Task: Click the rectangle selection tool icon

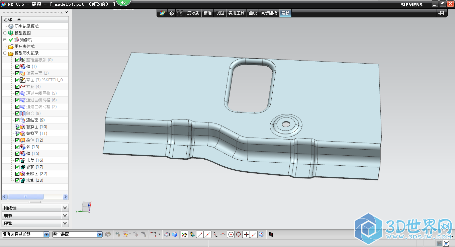Action: [x=153, y=234]
